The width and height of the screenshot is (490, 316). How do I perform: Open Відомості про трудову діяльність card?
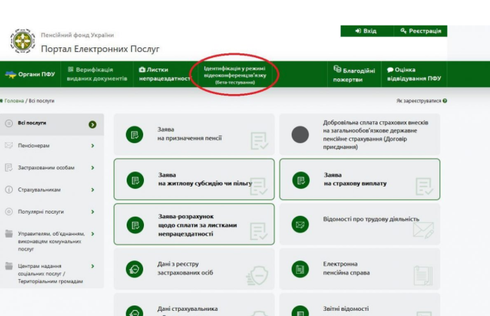click(x=360, y=224)
